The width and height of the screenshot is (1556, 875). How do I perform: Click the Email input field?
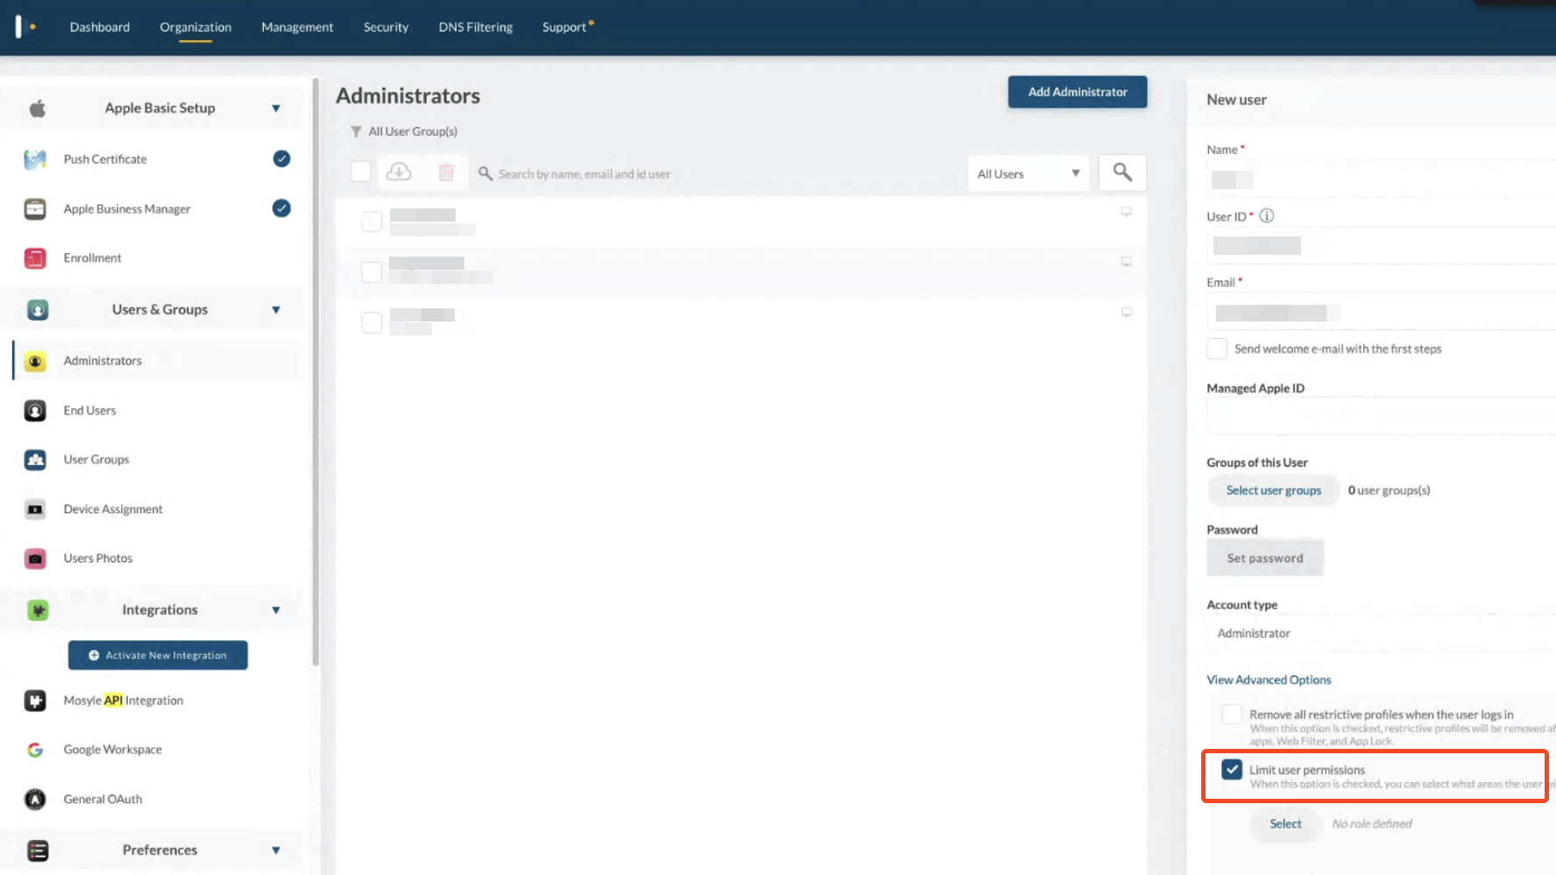coord(1382,312)
